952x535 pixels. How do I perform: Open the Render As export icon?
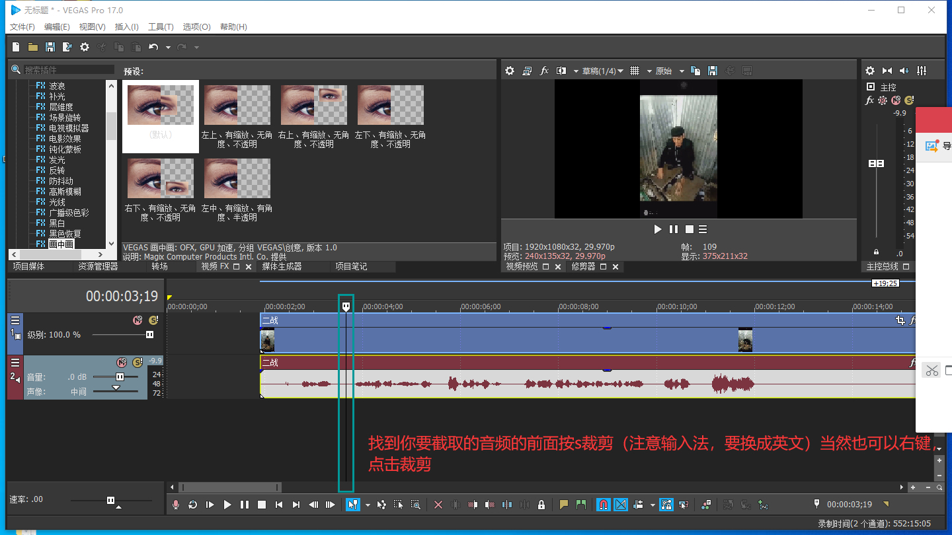click(x=67, y=47)
